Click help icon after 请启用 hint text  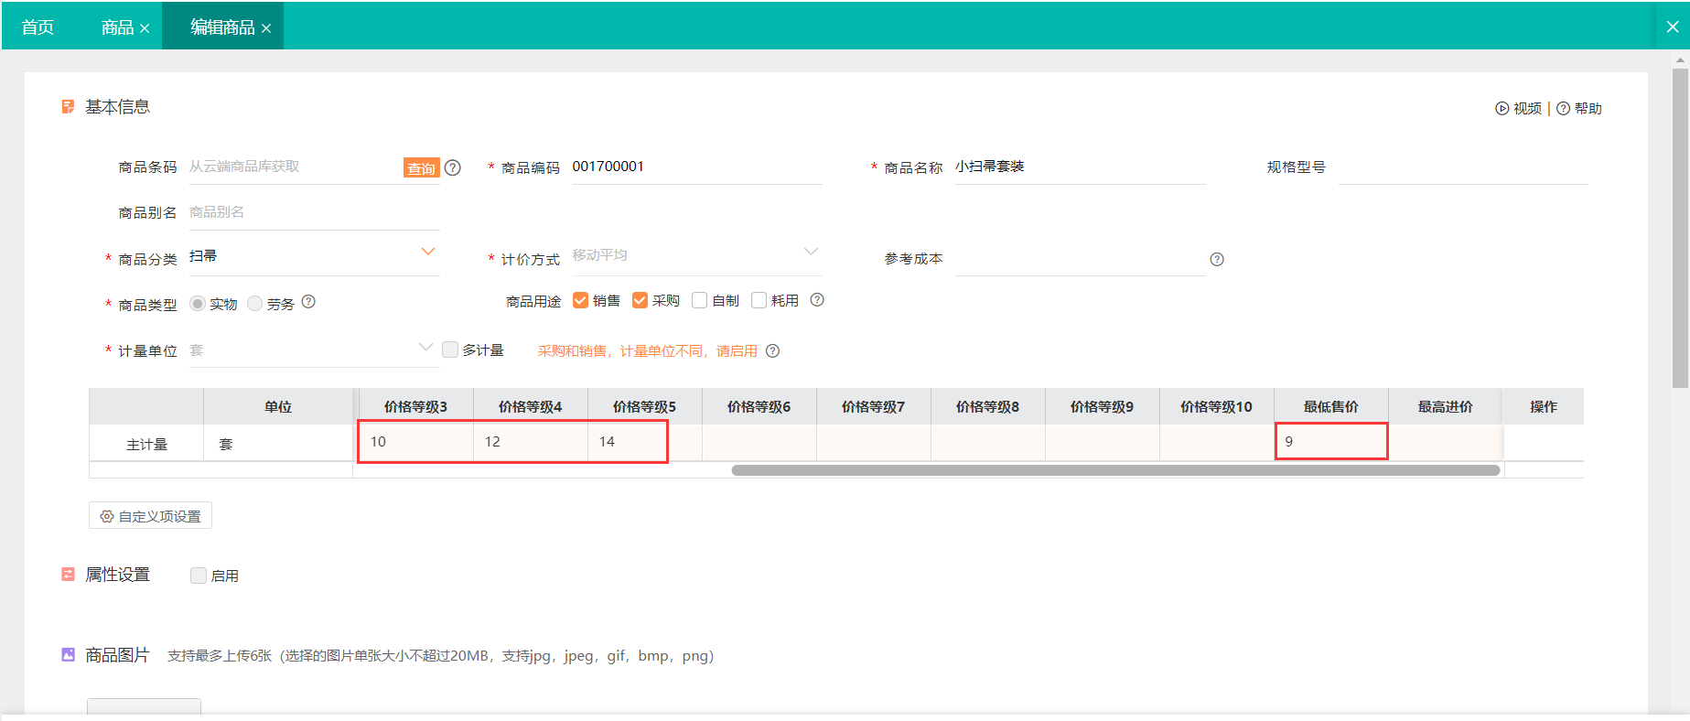coord(772,350)
